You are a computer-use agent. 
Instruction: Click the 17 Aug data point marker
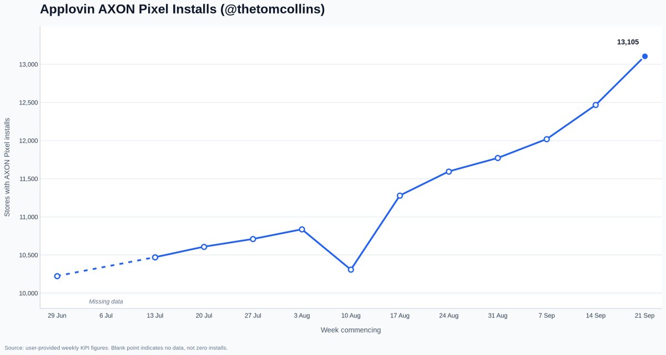coord(400,195)
